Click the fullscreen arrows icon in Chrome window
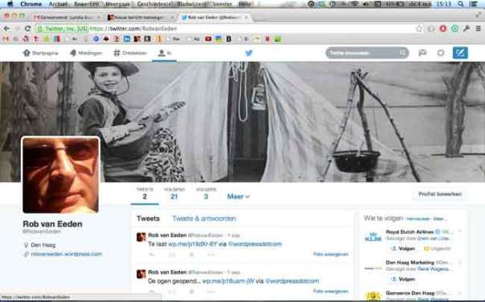 click(479, 14)
